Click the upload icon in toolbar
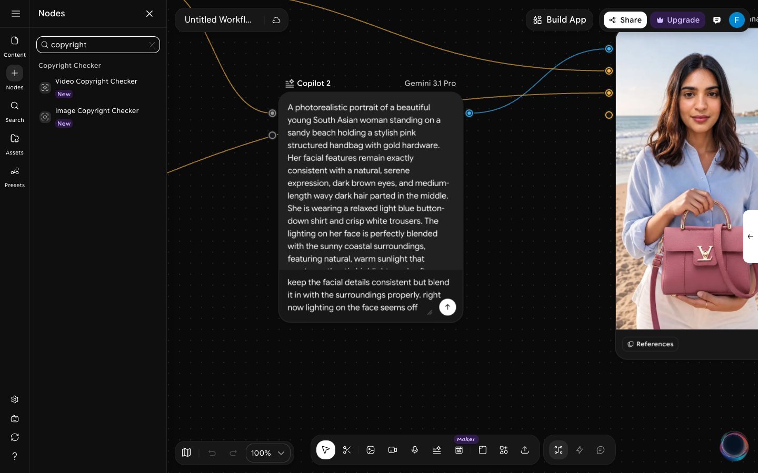758x473 pixels. (525, 450)
